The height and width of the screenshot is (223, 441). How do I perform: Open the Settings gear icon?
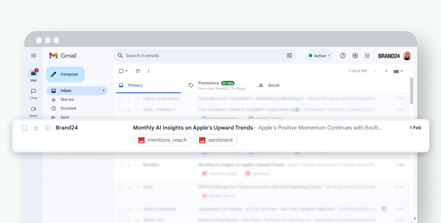click(x=355, y=56)
